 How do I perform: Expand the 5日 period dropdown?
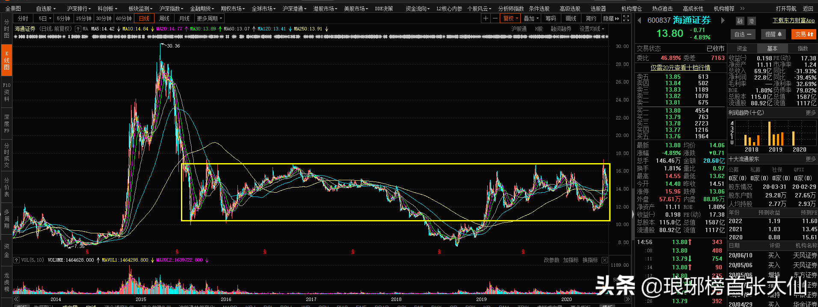44,18
